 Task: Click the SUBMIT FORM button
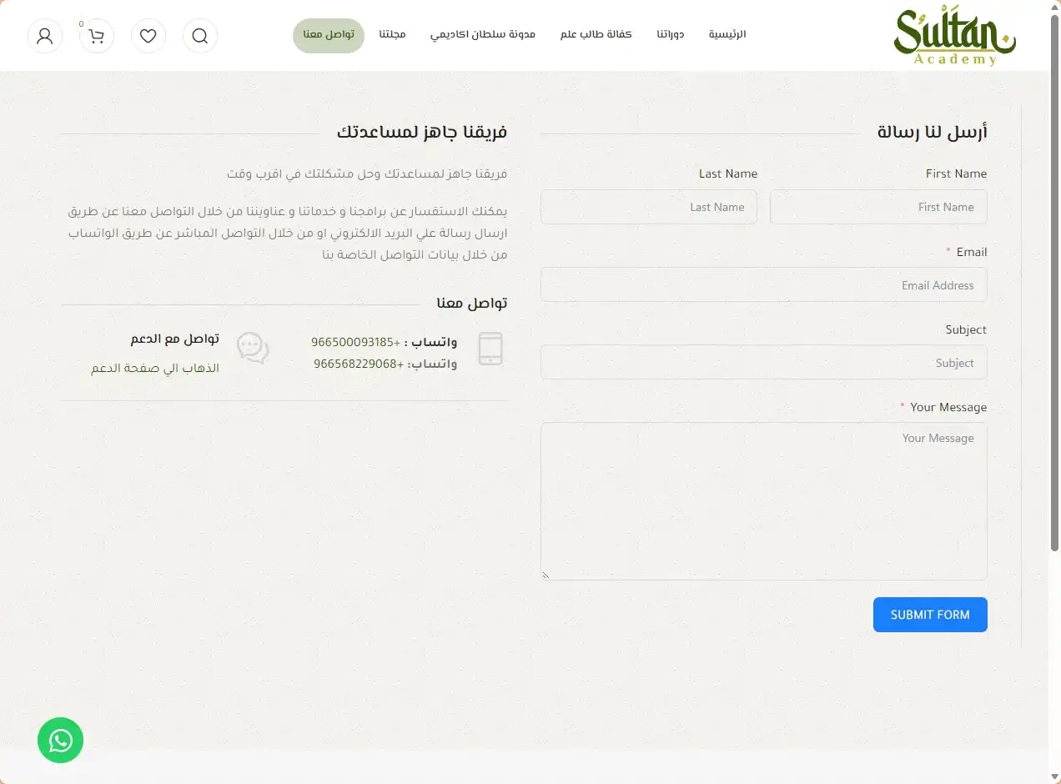tap(930, 615)
